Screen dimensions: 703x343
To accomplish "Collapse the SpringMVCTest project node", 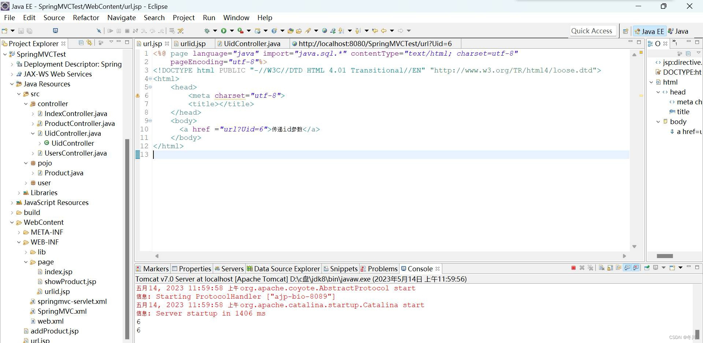I will tap(5, 54).
